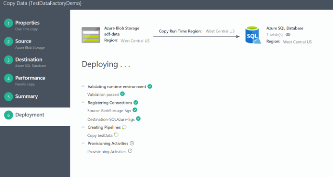333x177 pixels.
Task: Click the Copy testData pipeline item
Action: click(x=100, y=135)
